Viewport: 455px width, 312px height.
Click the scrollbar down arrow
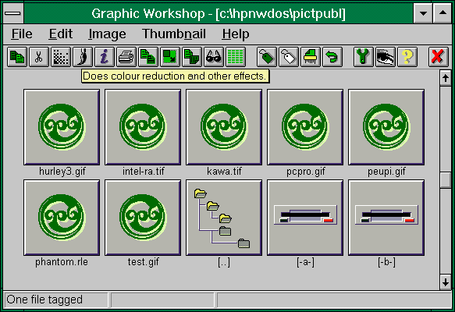(445, 282)
